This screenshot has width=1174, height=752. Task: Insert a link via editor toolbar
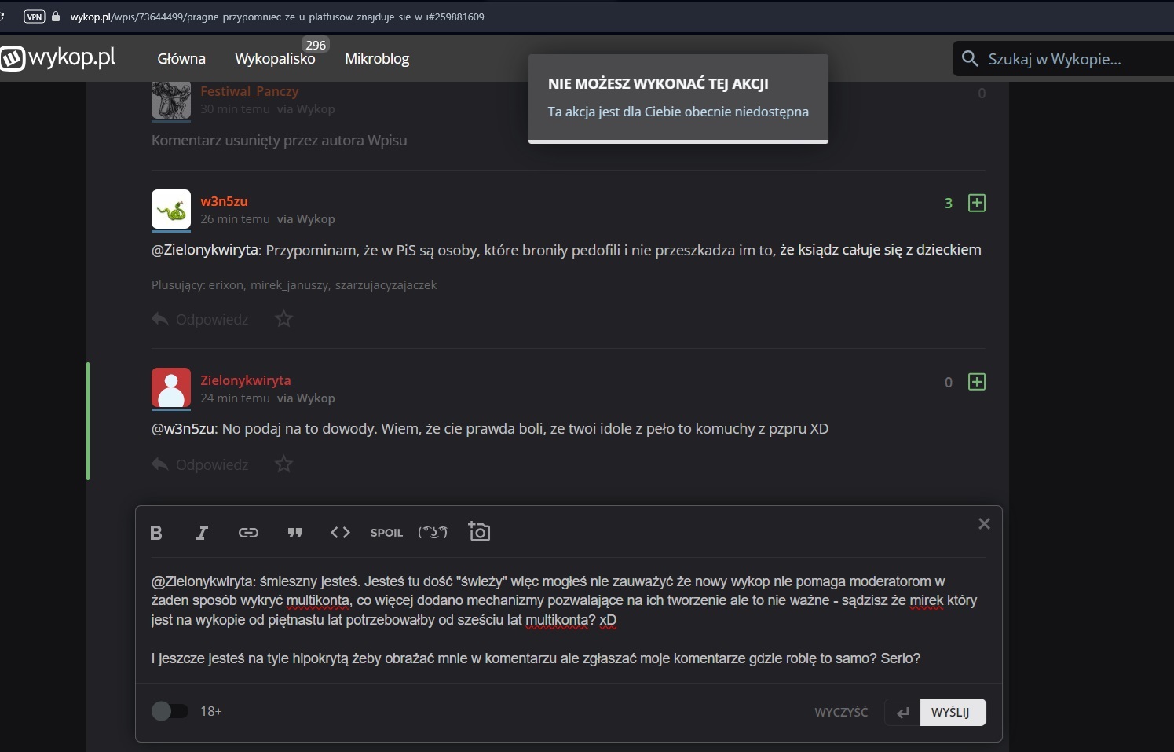click(248, 533)
